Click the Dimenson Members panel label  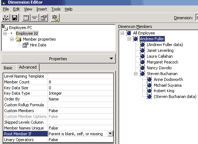tap(135, 26)
